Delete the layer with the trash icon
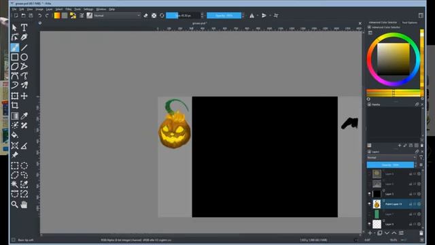The height and width of the screenshot is (245, 435). [x=421, y=233]
